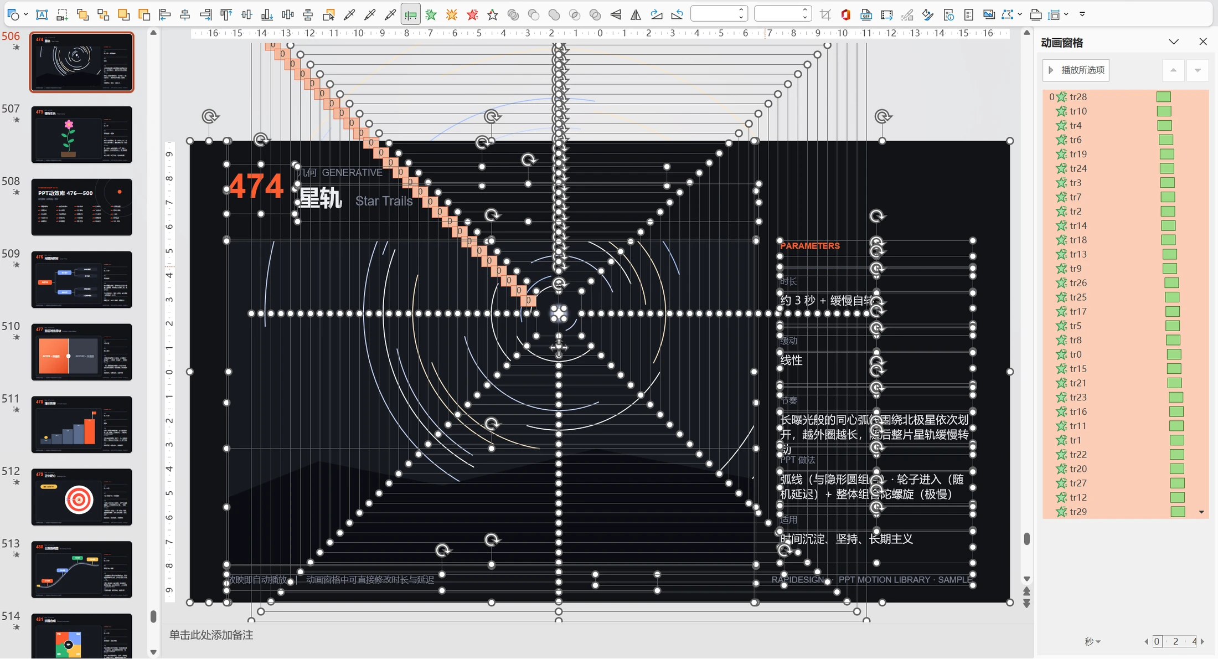Screen dimensions: 1218x659
Task: Open the animation pane options chevron
Action: (1174, 42)
